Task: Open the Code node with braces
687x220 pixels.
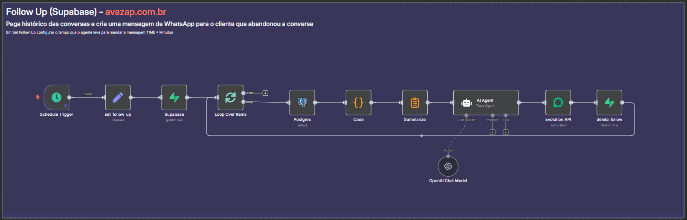Action: (x=358, y=103)
